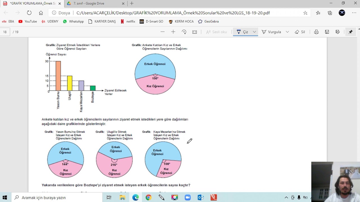This screenshot has width=360, height=202.
Task: Expand the Vurgula color options arrow
Action: (287, 32)
